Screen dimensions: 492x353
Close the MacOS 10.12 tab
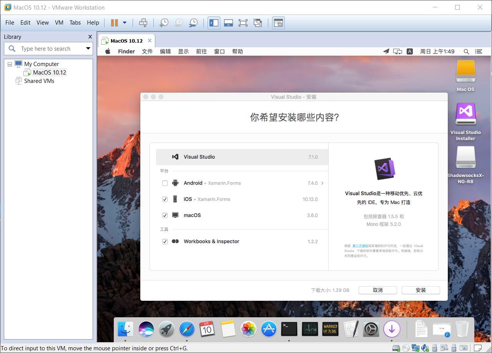pos(150,41)
